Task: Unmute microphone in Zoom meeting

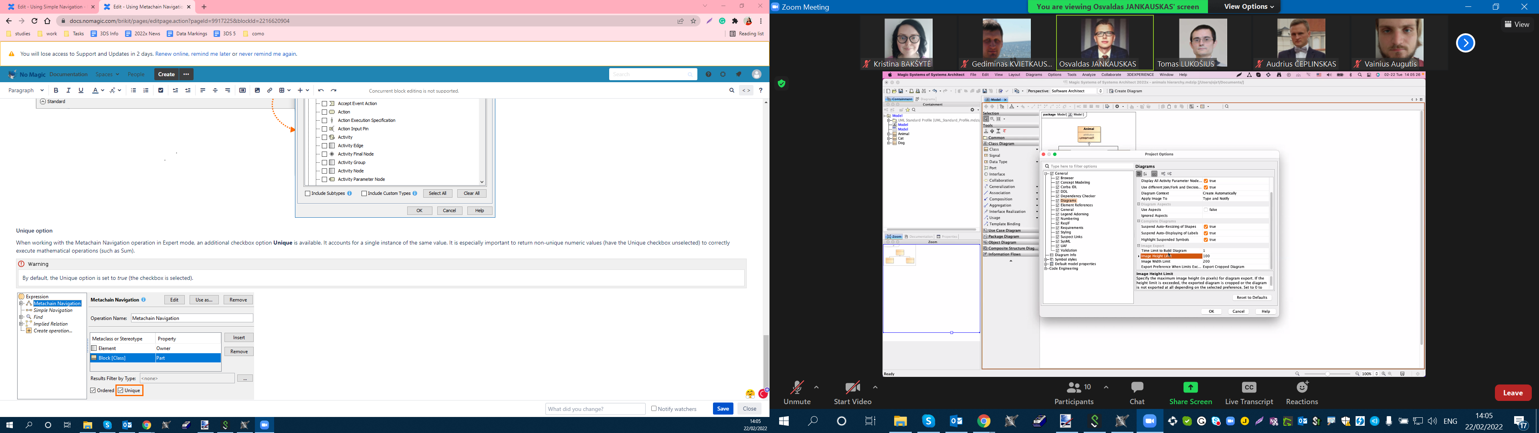Action: coord(796,393)
